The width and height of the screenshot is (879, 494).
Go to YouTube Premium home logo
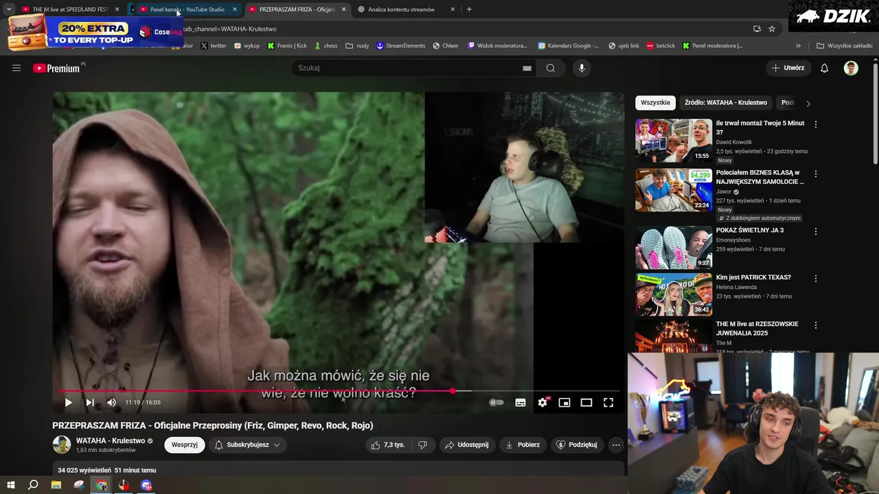(56, 68)
